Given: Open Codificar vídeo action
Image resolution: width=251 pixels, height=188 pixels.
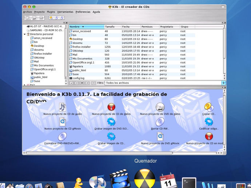Looking at the screenshot, I should pyautogui.click(x=209, y=124).
